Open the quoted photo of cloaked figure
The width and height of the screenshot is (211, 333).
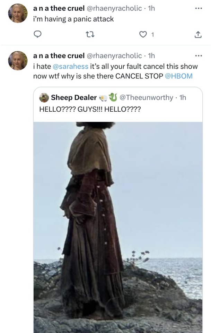[x=118, y=225]
